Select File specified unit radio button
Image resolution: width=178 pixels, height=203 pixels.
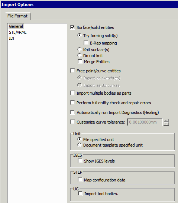pyautogui.click(x=80, y=139)
